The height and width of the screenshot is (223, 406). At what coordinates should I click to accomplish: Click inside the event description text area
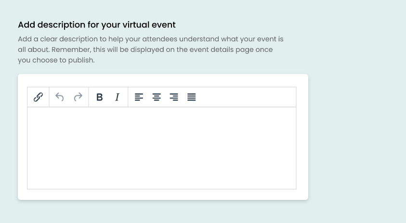[162, 148]
